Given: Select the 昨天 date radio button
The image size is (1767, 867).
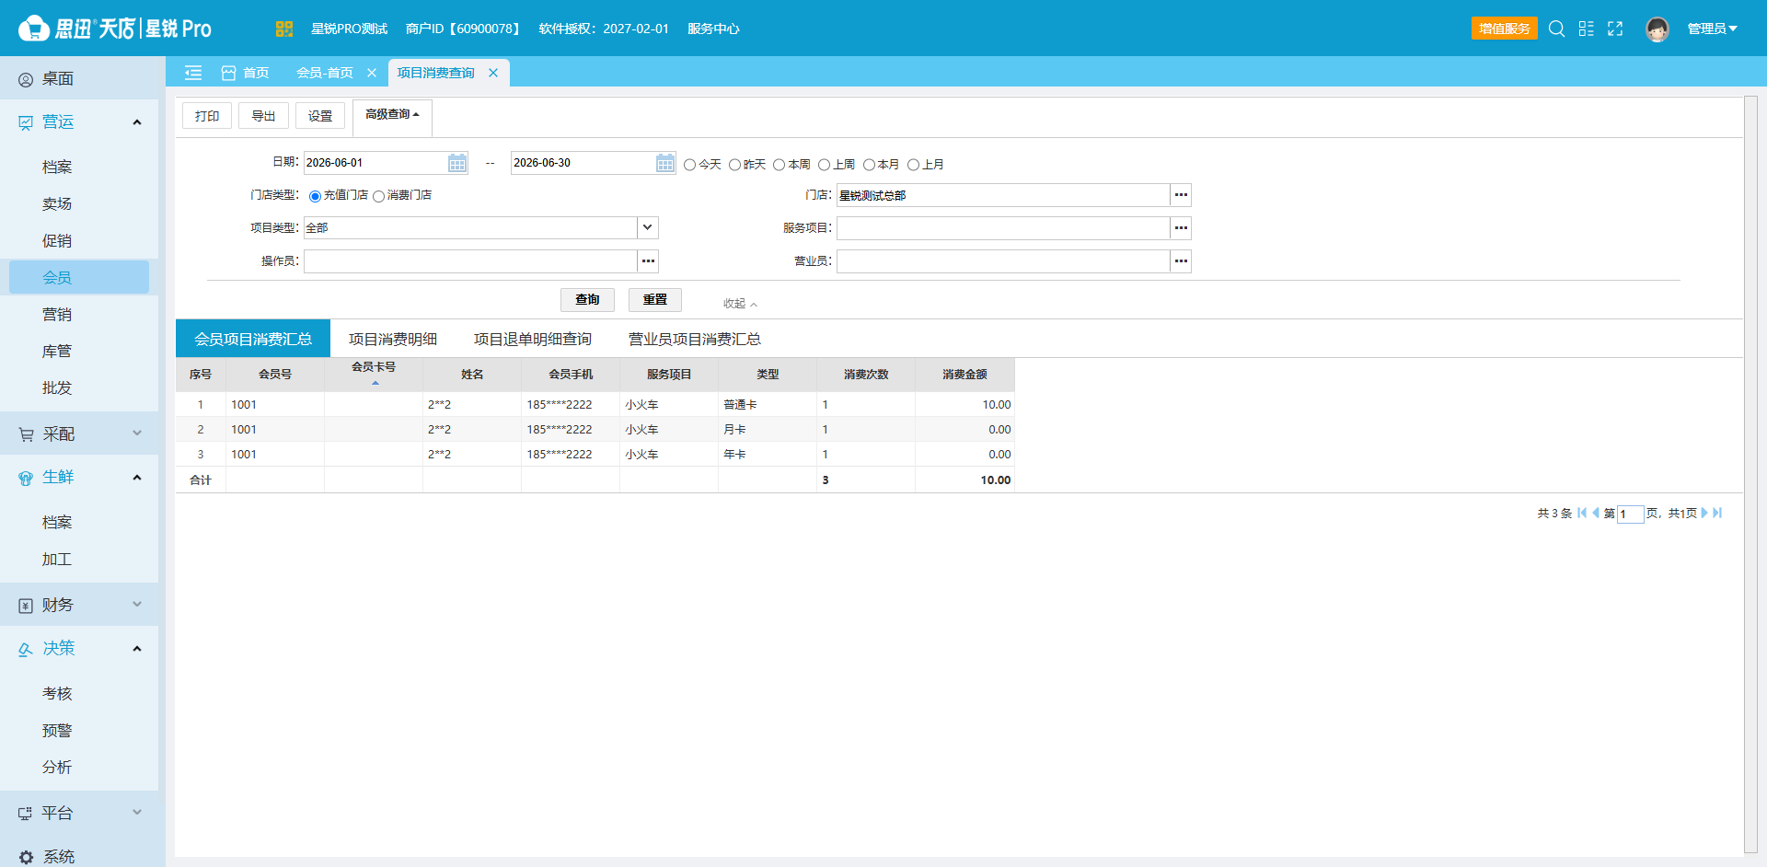Looking at the screenshot, I should (x=734, y=165).
